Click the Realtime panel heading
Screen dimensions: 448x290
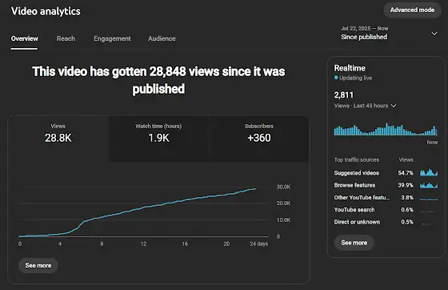[350, 68]
